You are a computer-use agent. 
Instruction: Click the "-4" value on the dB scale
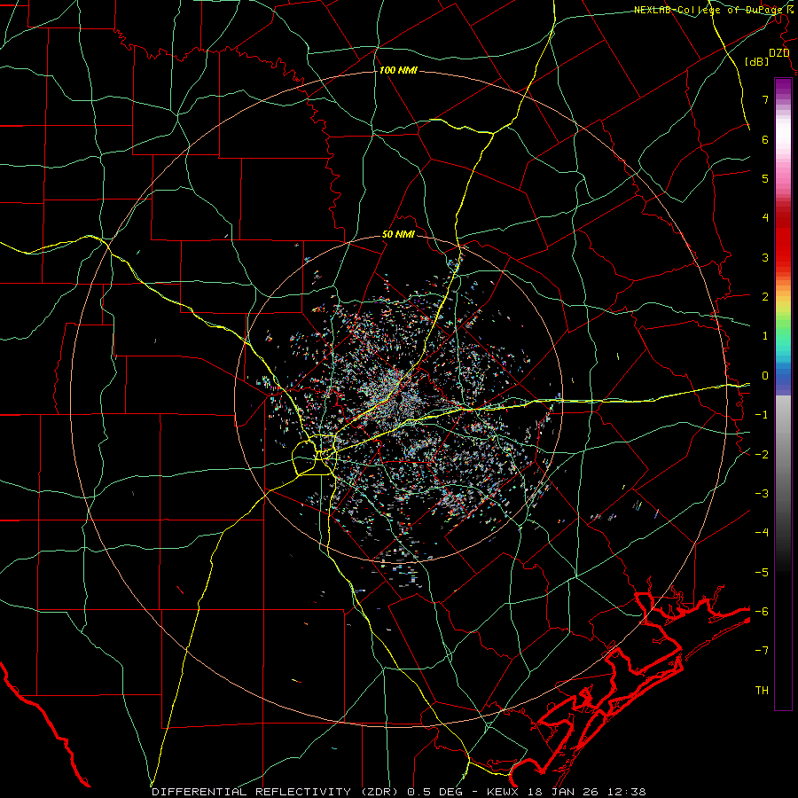coord(762,533)
